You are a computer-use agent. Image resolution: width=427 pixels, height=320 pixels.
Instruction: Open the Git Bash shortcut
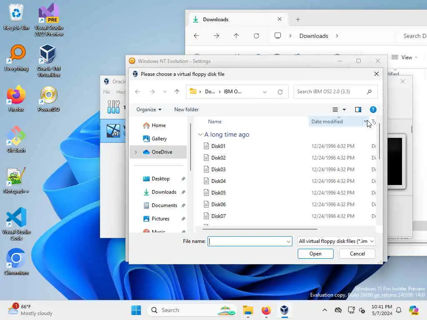16,139
